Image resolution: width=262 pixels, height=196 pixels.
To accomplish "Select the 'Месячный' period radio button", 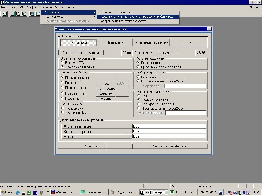I will click(63, 98).
